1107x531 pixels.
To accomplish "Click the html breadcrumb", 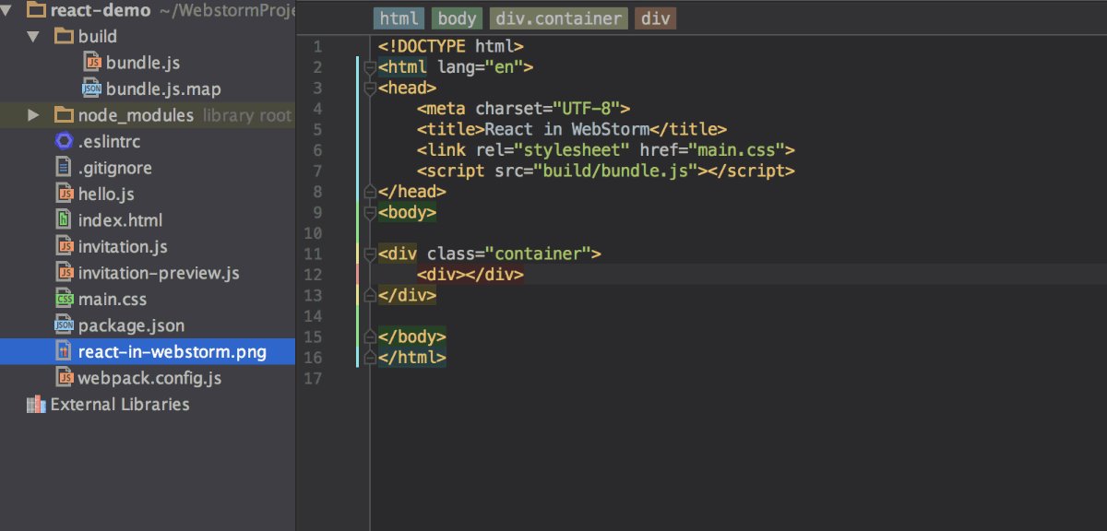I will (x=399, y=18).
